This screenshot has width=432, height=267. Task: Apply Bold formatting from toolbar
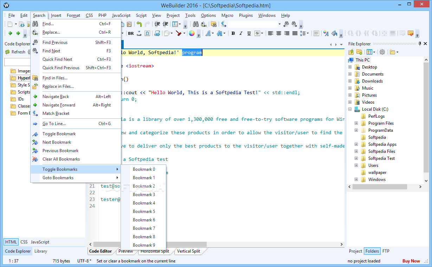233,33
